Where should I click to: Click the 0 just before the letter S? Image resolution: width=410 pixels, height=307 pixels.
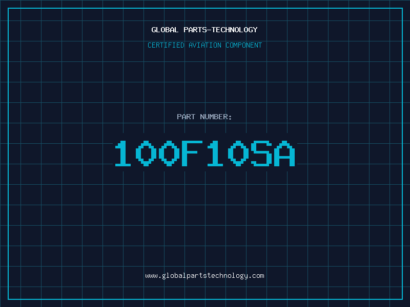(239, 154)
